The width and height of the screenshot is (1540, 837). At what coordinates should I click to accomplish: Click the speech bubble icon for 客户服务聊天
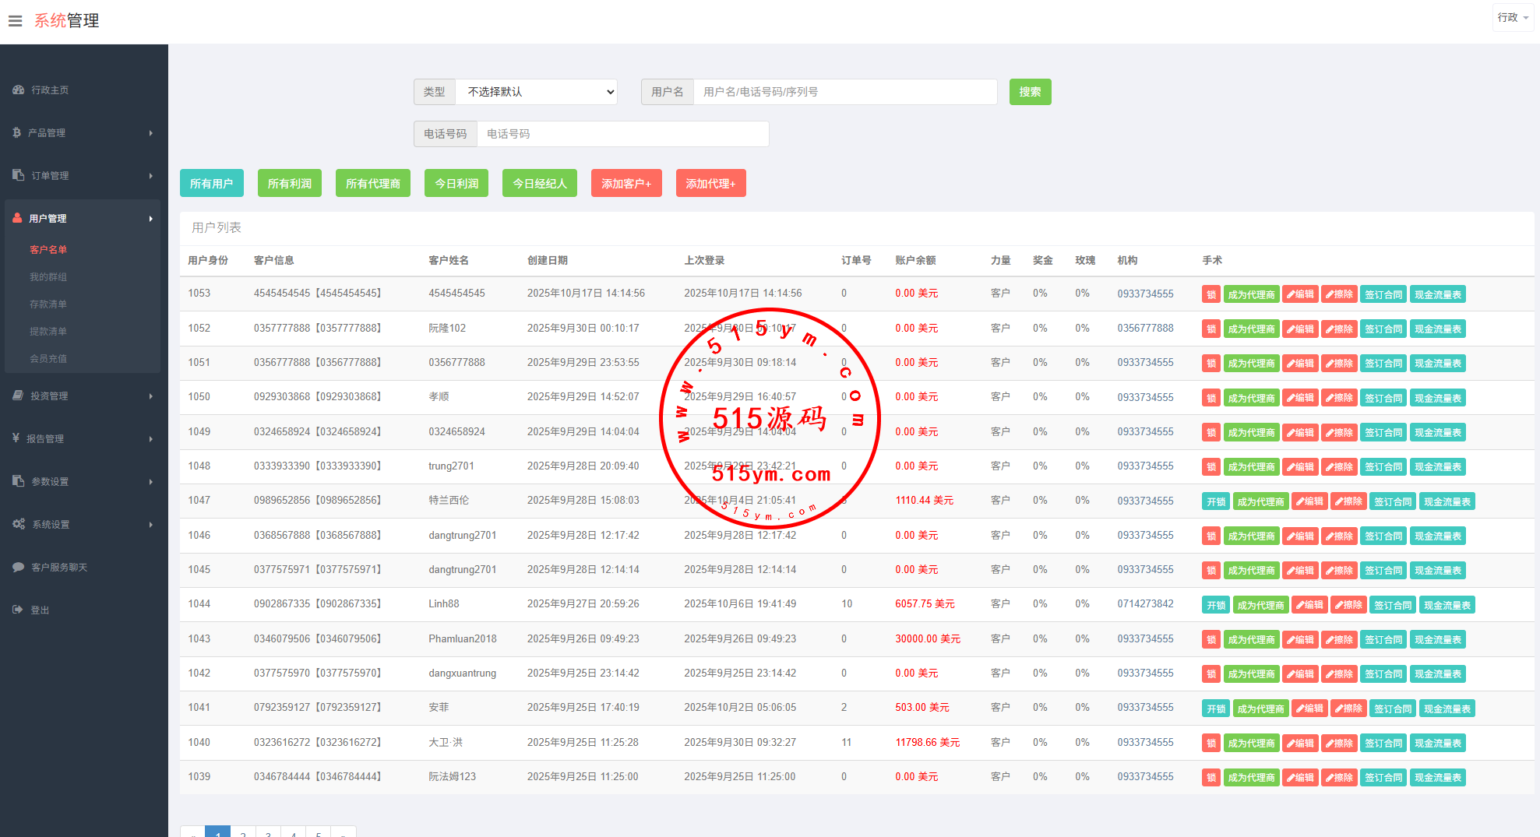click(19, 568)
